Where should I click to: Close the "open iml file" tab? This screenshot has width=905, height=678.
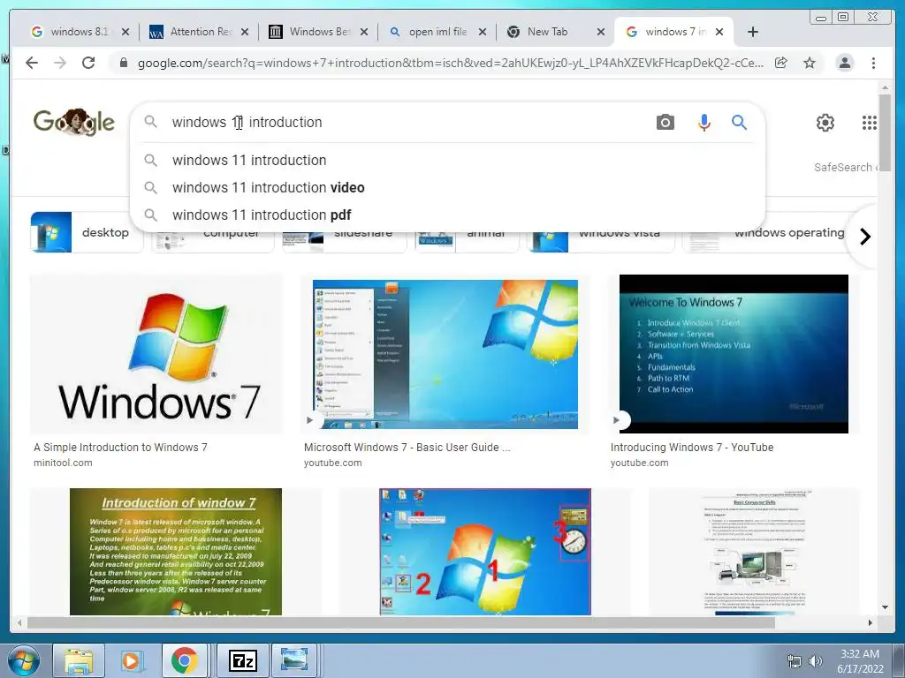pyautogui.click(x=483, y=32)
